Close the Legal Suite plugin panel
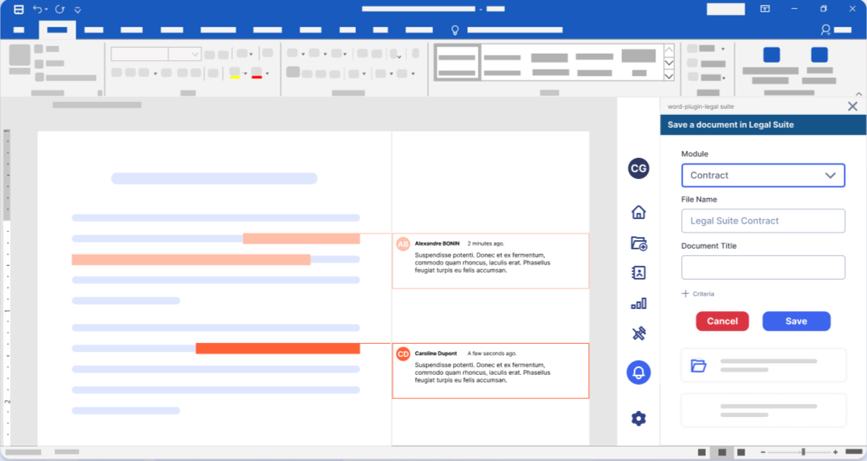Image resolution: width=867 pixels, height=461 pixels. pyautogui.click(x=853, y=107)
